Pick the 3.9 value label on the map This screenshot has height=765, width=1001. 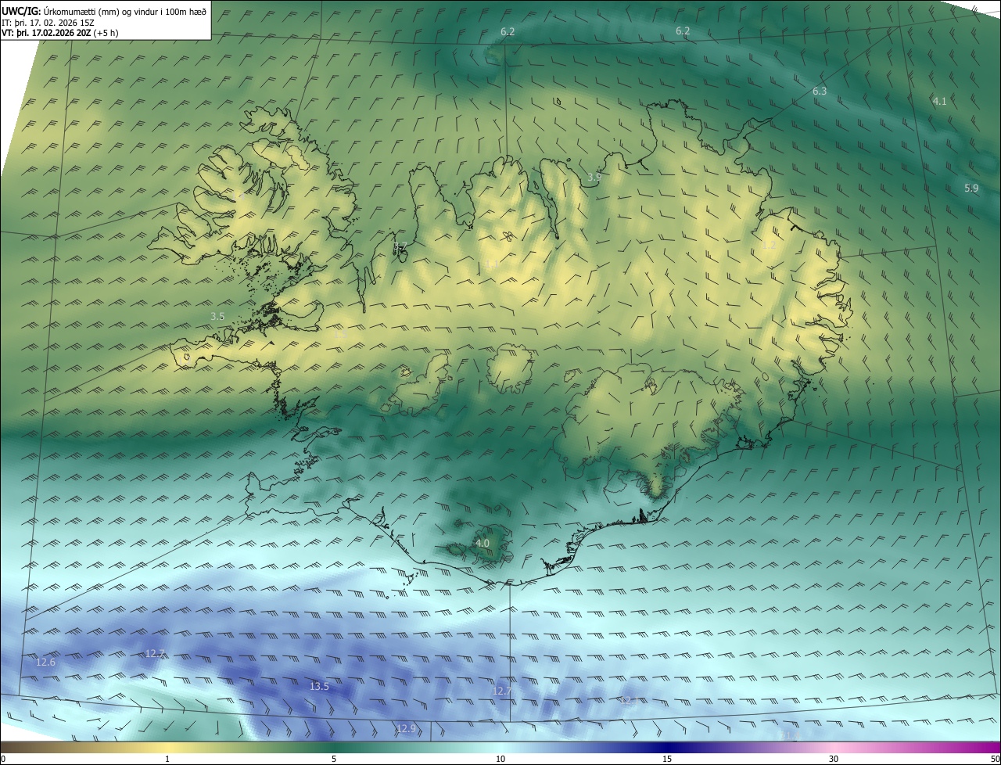coord(594,178)
